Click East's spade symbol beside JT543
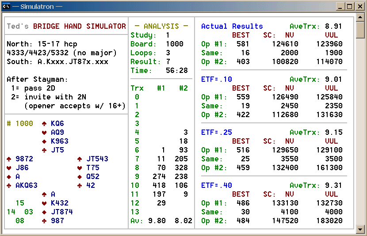The width and height of the screenshot is (367, 236). pos(80,159)
